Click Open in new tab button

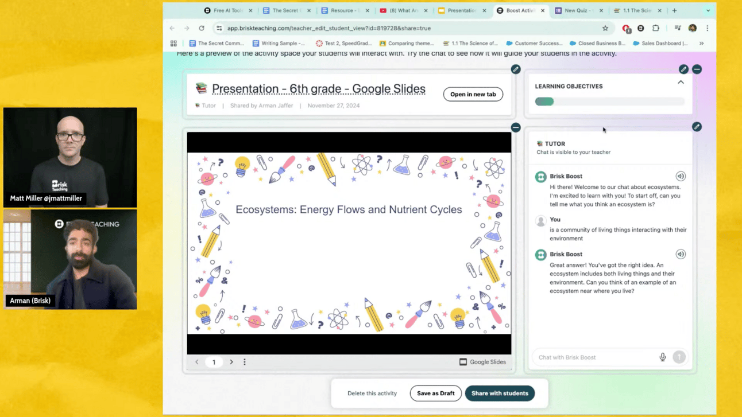point(473,94)
